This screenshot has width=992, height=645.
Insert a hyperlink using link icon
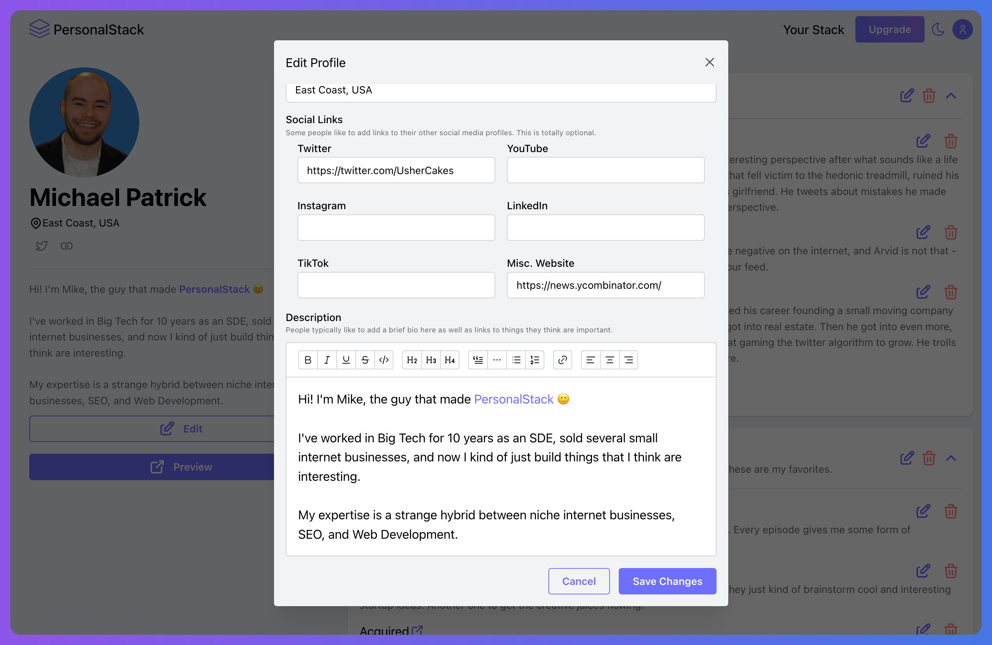tap(563, 360)
